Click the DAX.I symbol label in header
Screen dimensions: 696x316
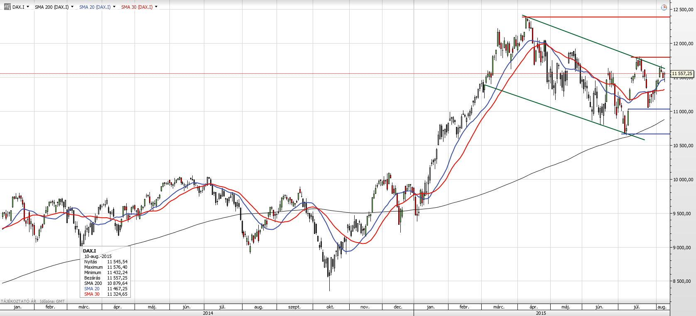(x=18, y=7)
